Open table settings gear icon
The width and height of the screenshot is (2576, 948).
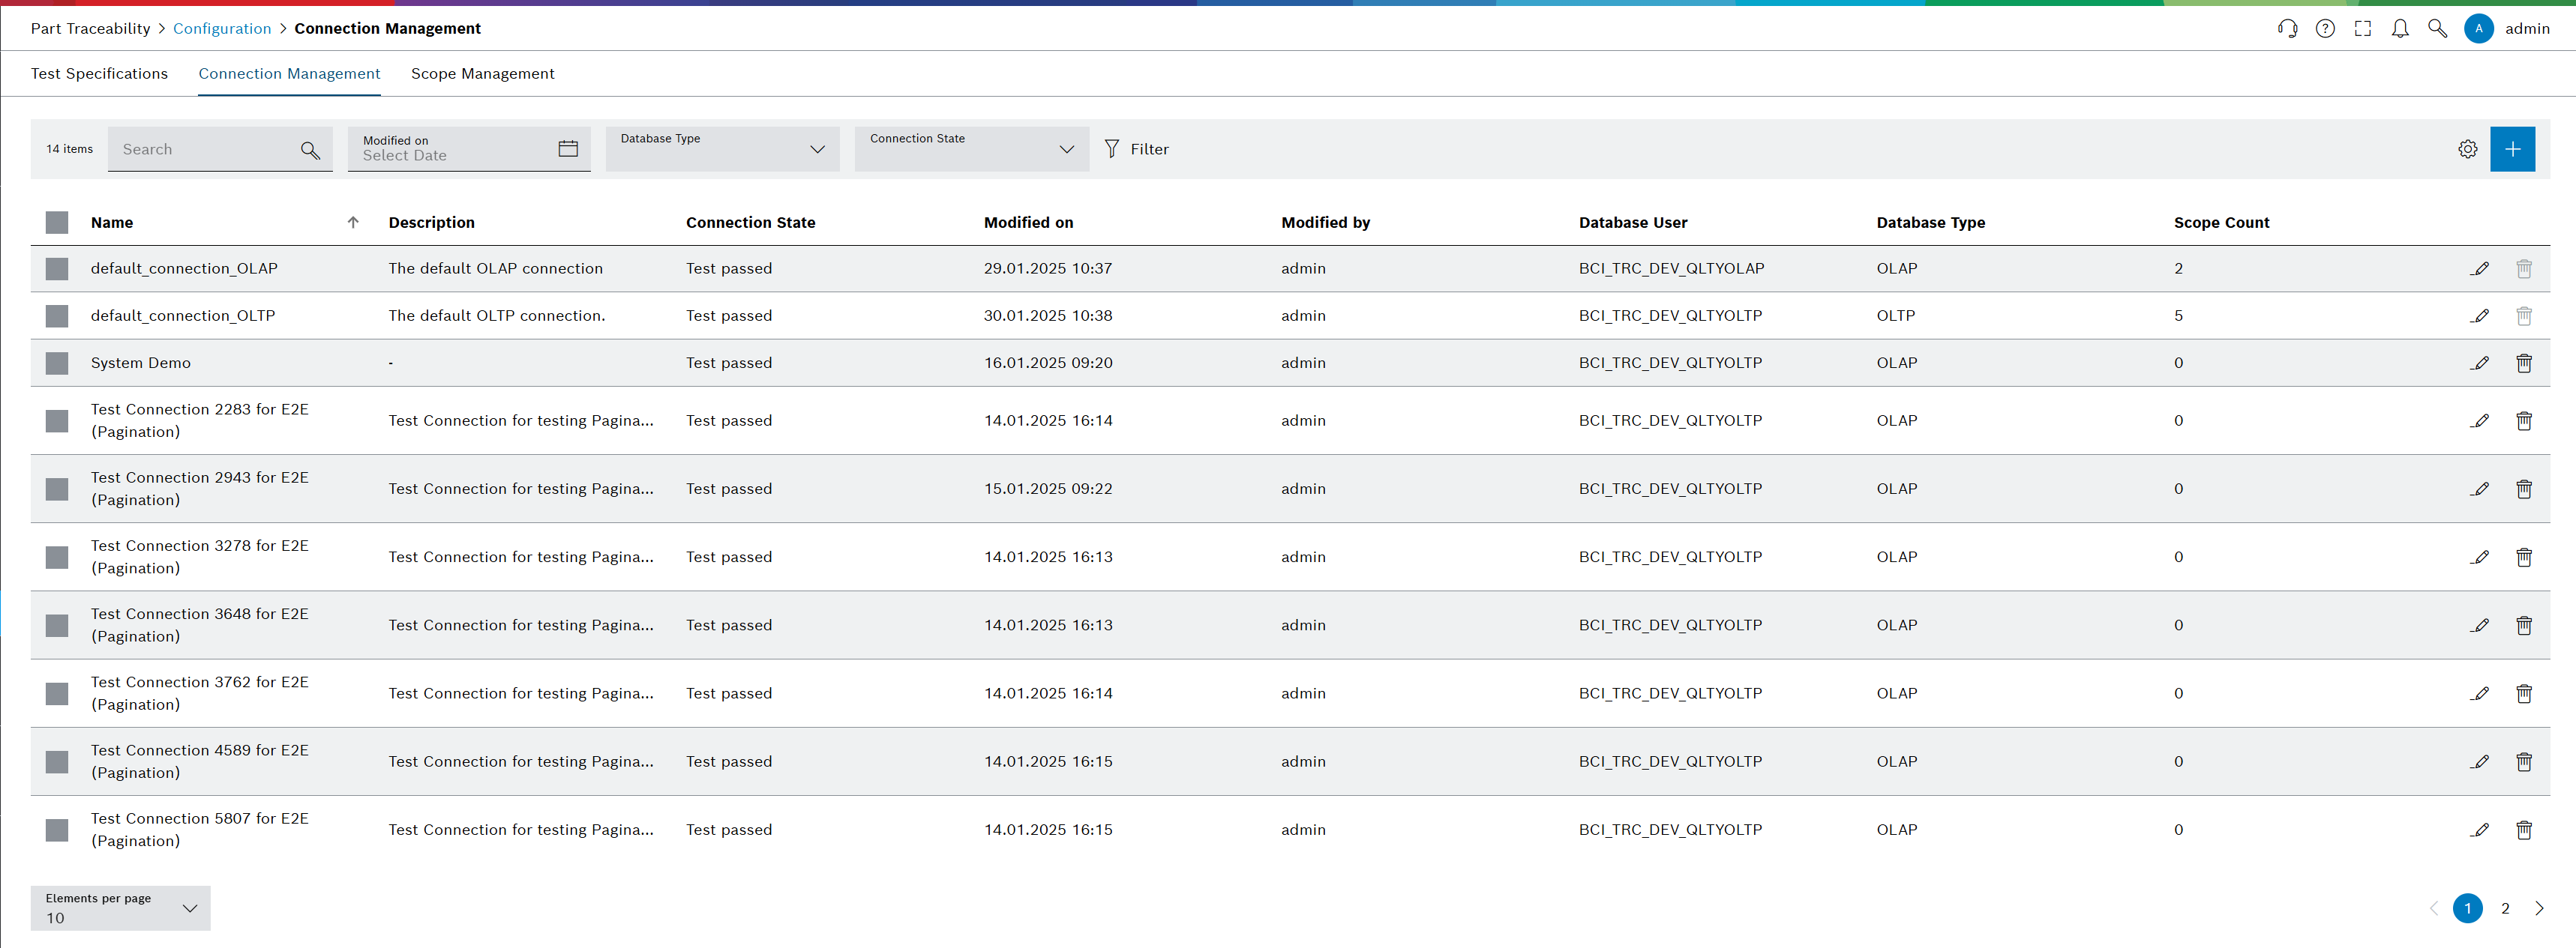(x=2467, y=149)
